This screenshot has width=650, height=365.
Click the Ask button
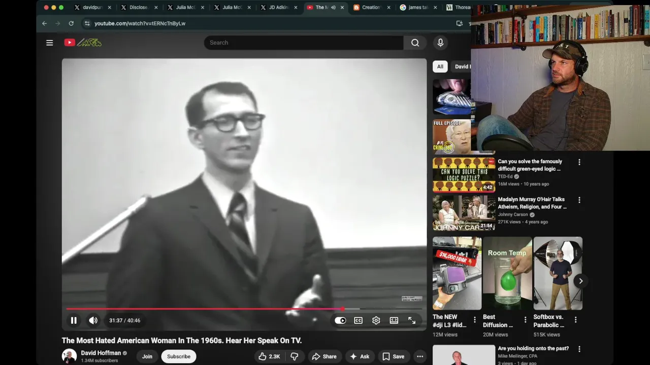coord(360,356)
